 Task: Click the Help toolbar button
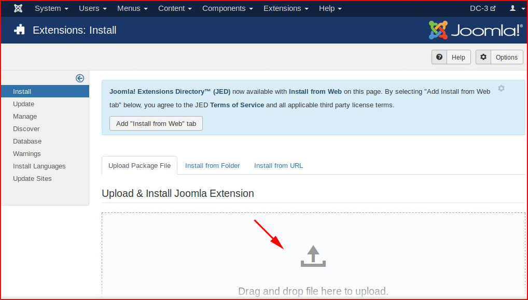(x=451, y=57)
